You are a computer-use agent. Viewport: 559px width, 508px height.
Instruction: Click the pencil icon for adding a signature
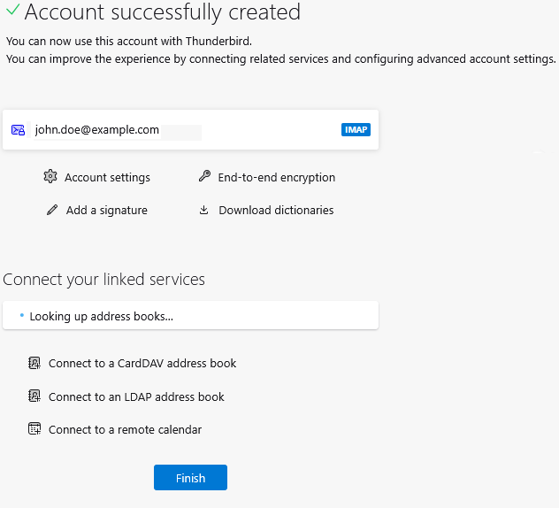(x=52, y=211)
